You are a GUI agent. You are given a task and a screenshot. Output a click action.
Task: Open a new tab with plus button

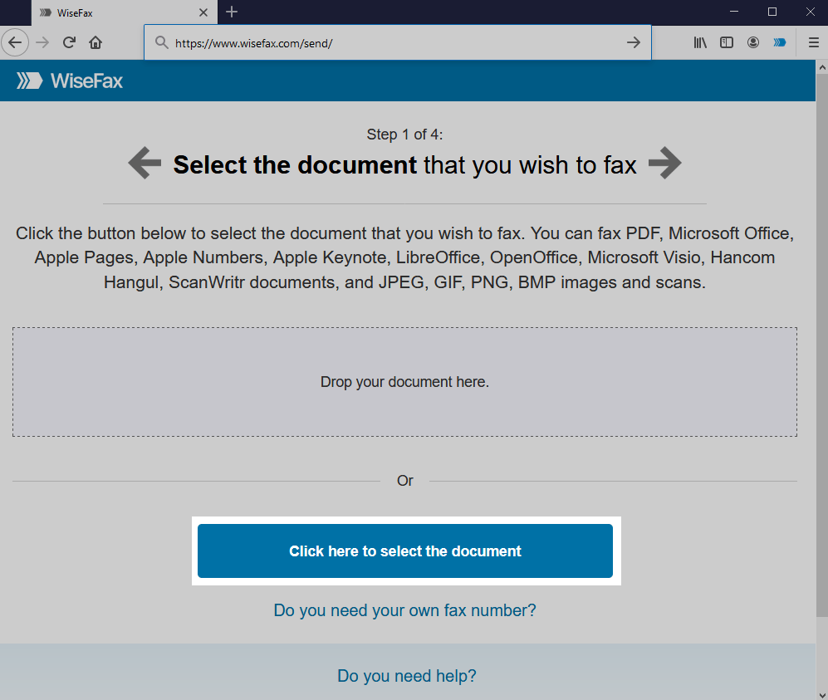point(231,12)
